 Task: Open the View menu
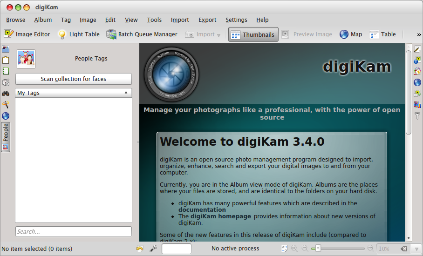tap(131, 20)
